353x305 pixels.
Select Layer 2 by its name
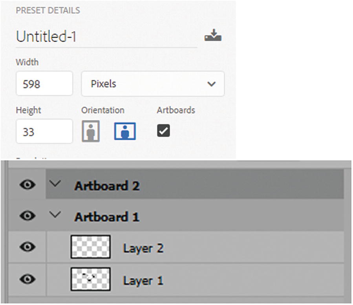point(143,248)
